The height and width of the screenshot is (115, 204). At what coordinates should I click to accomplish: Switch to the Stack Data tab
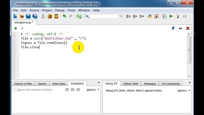59,84
